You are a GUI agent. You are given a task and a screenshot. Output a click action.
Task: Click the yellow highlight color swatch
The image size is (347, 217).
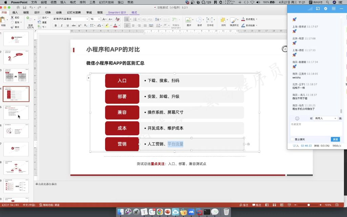pyautogui.click(x=107, y=25)
